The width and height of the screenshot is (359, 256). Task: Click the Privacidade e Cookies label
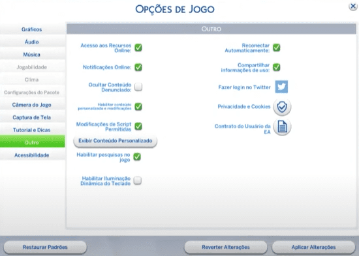point(244,107)
